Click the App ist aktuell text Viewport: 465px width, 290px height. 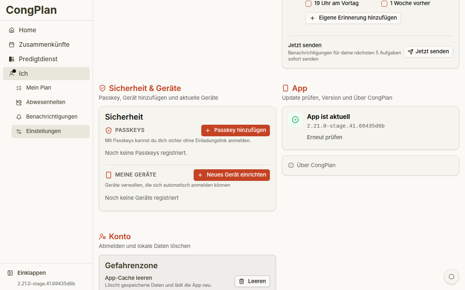tap(328, 117)
